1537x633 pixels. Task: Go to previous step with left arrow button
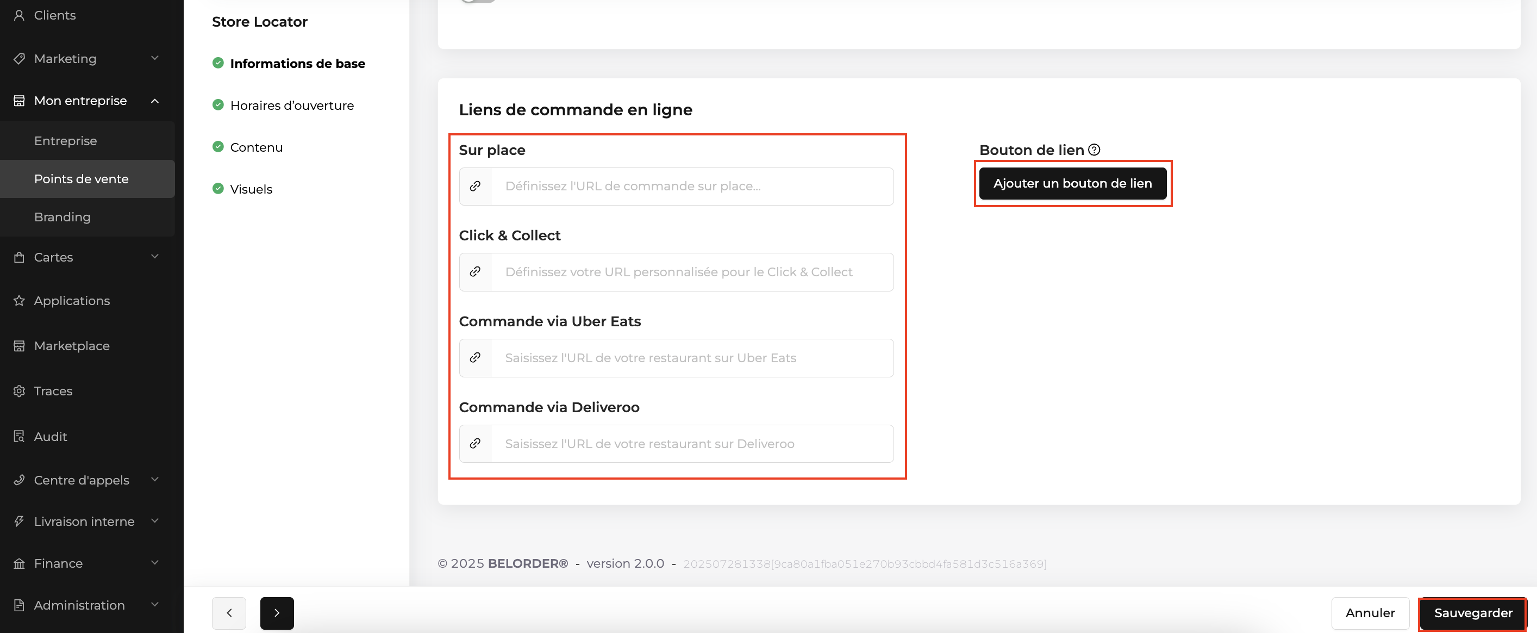click(229, 613)
